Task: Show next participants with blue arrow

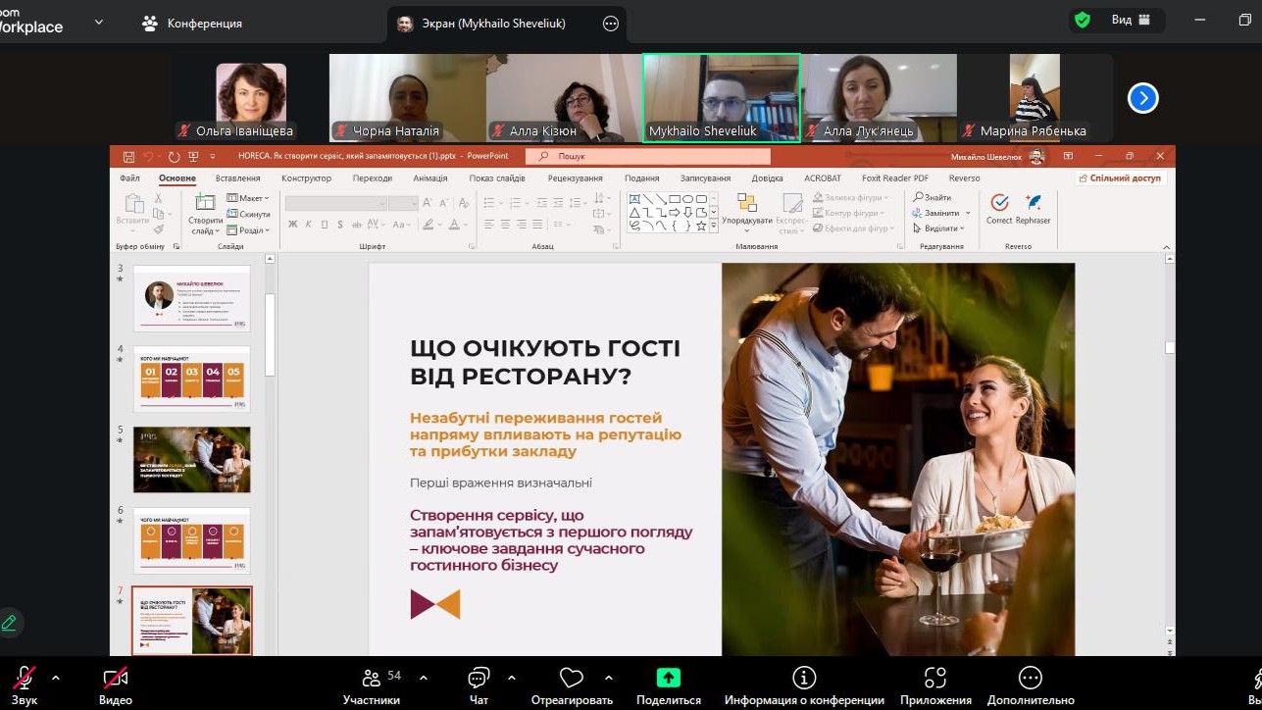Action: point(1143,98)
